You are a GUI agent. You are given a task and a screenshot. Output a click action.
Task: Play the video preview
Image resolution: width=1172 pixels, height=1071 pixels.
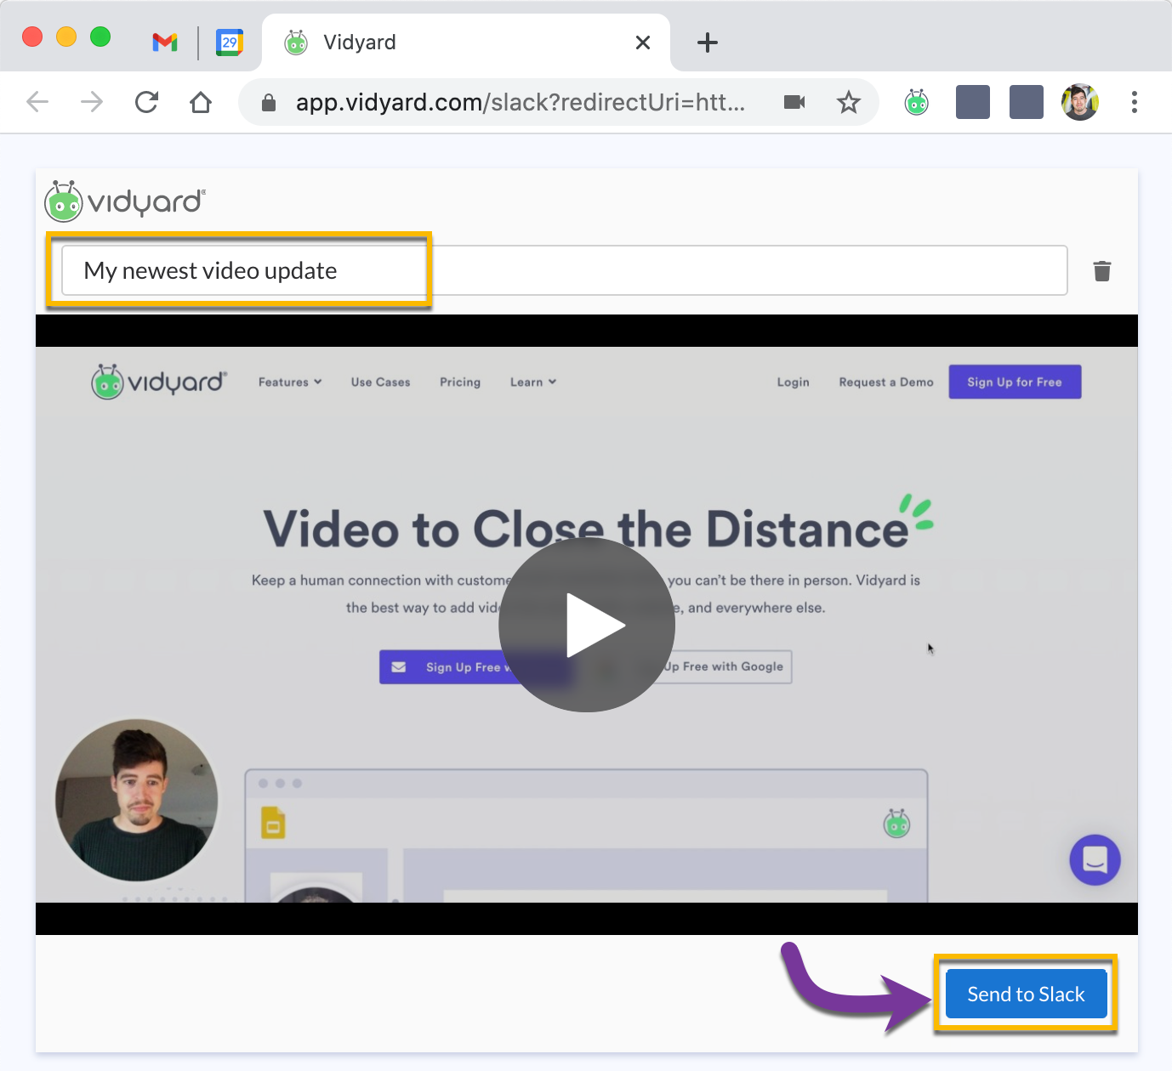point(587,625)
